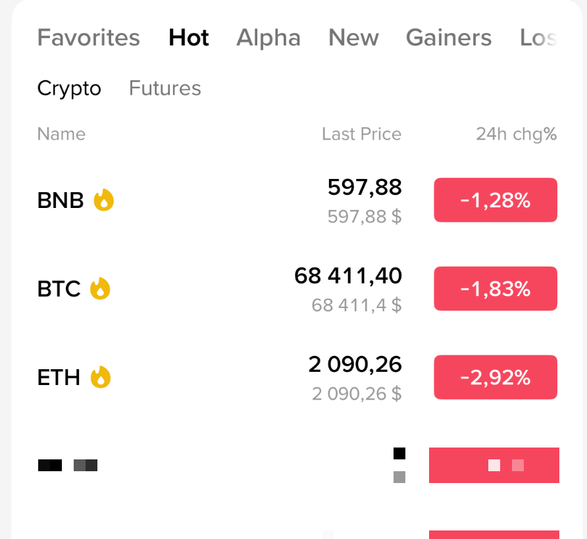587x539 pixels.
Task: Sort by the Last Price column header
Action: [x=362, y=134]
